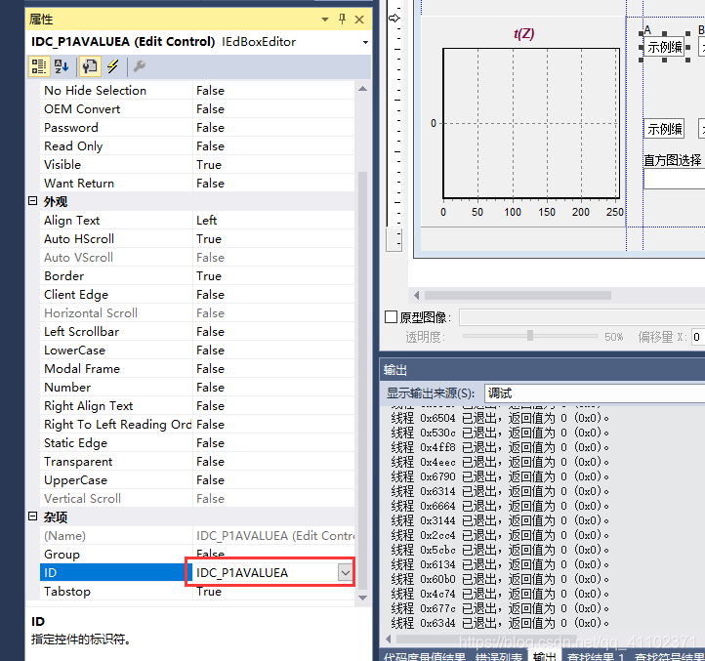Click the 原型图像 path input field
Image resolution: width=705 pixels, height=661 pixels.
click(582, 317)
